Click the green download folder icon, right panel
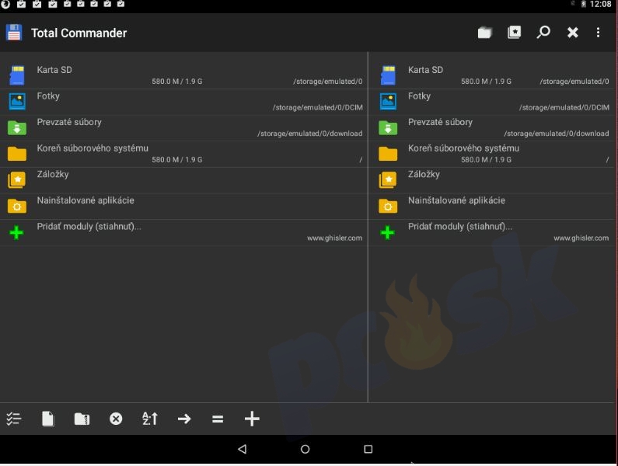 pyautogui.click(x=388, y=127)
